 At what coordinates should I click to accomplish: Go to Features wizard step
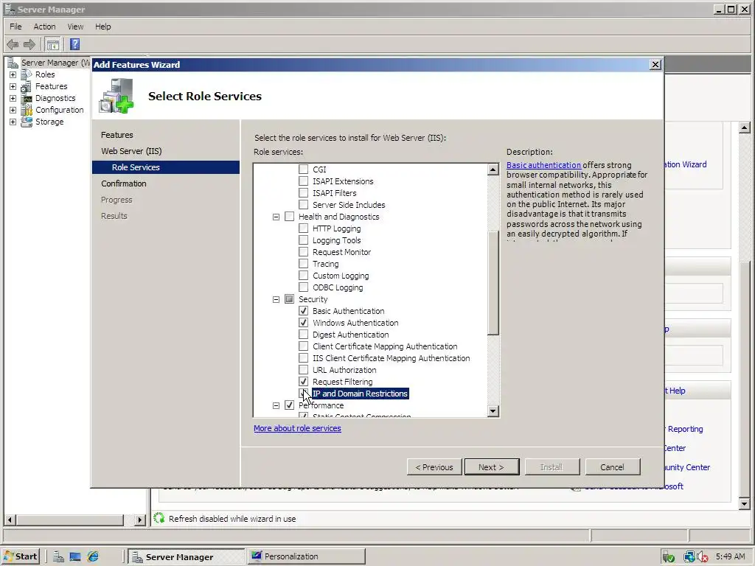(x=117, y=135)
